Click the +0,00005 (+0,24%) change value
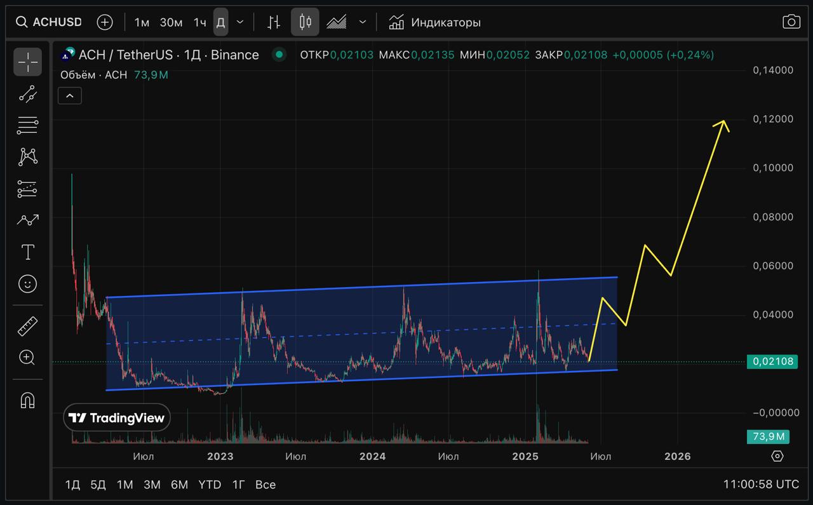The image size is (813, 505). coord(662,55)
